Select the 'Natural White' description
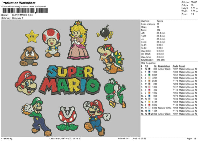The image size is (199, 141). pyautogui.click(x=165, y=108)
